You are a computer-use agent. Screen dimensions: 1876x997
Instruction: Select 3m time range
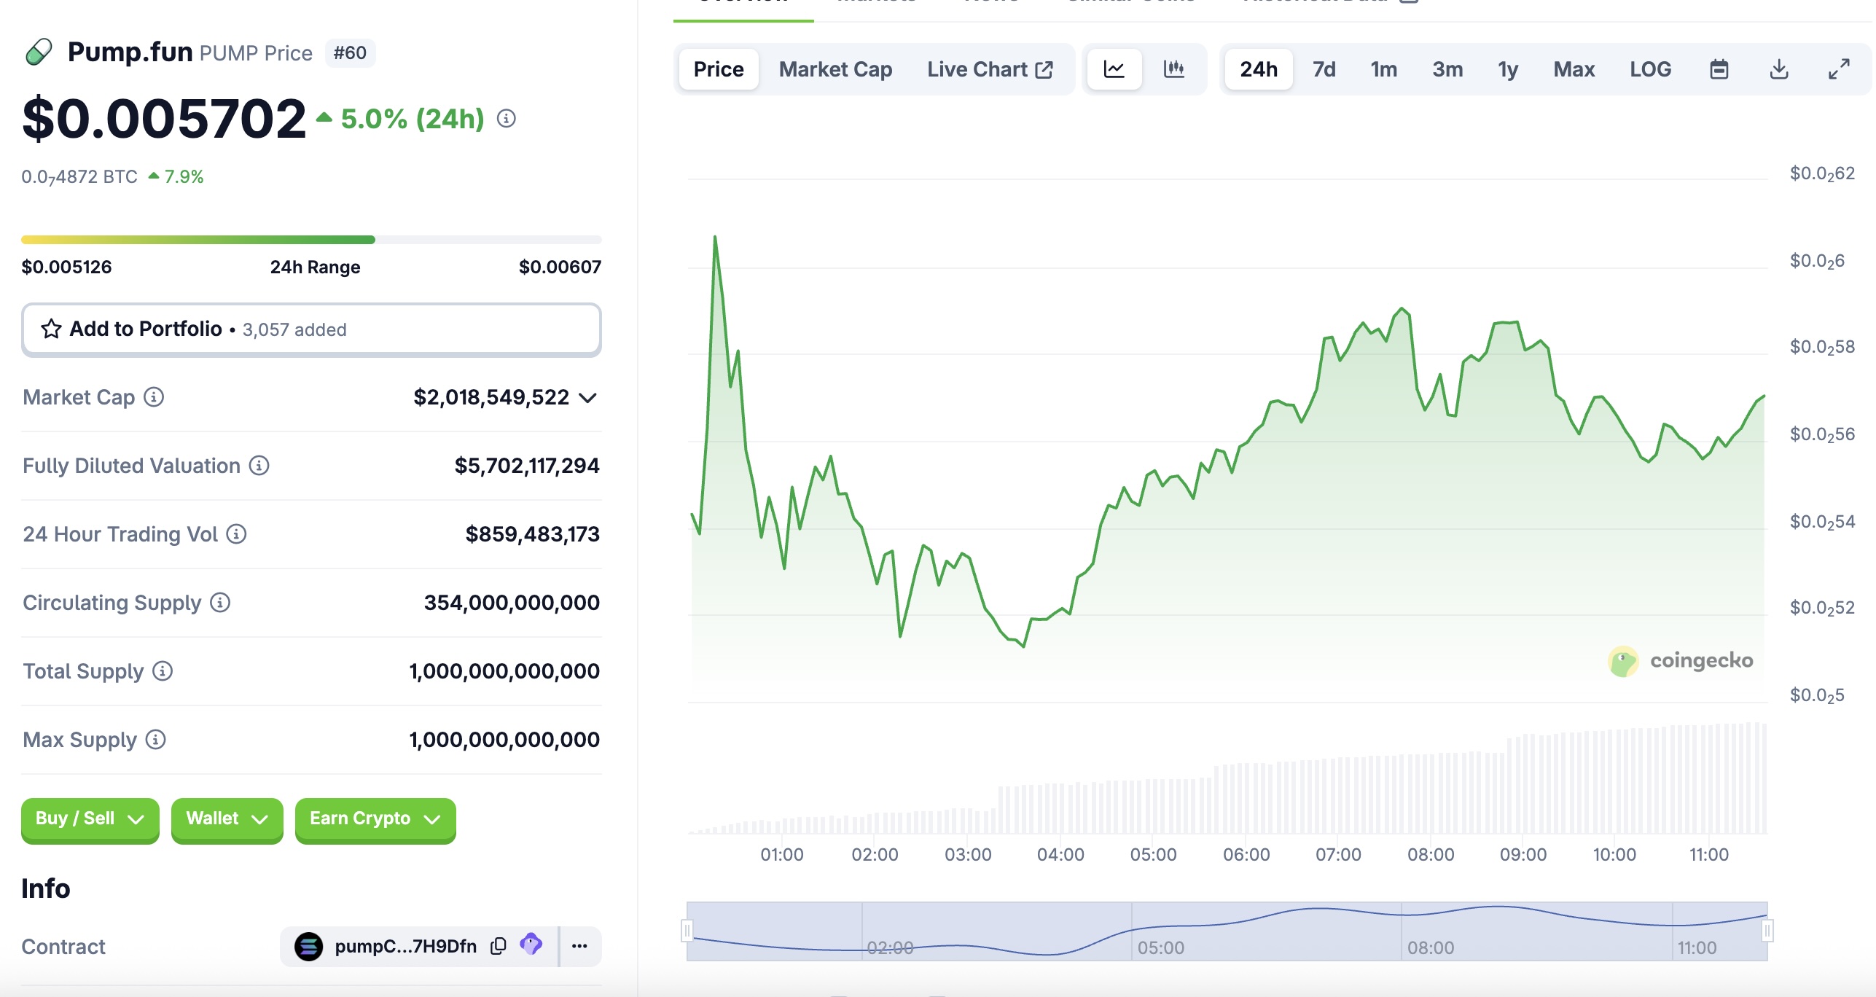1447,69
